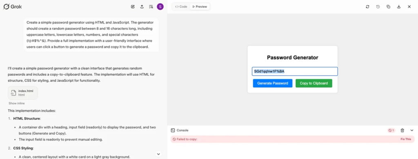This screenshot has width=418, height=159.
Task: Open chat history search icon
Action: pos(151,7)
